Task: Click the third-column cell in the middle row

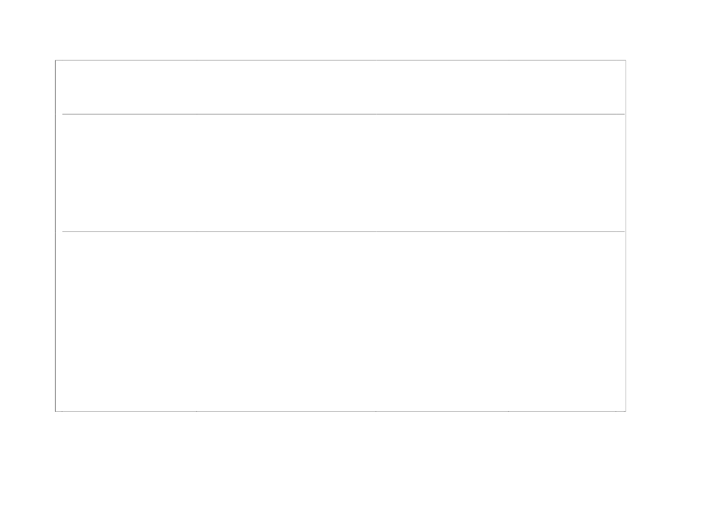Action: [442, 173]
